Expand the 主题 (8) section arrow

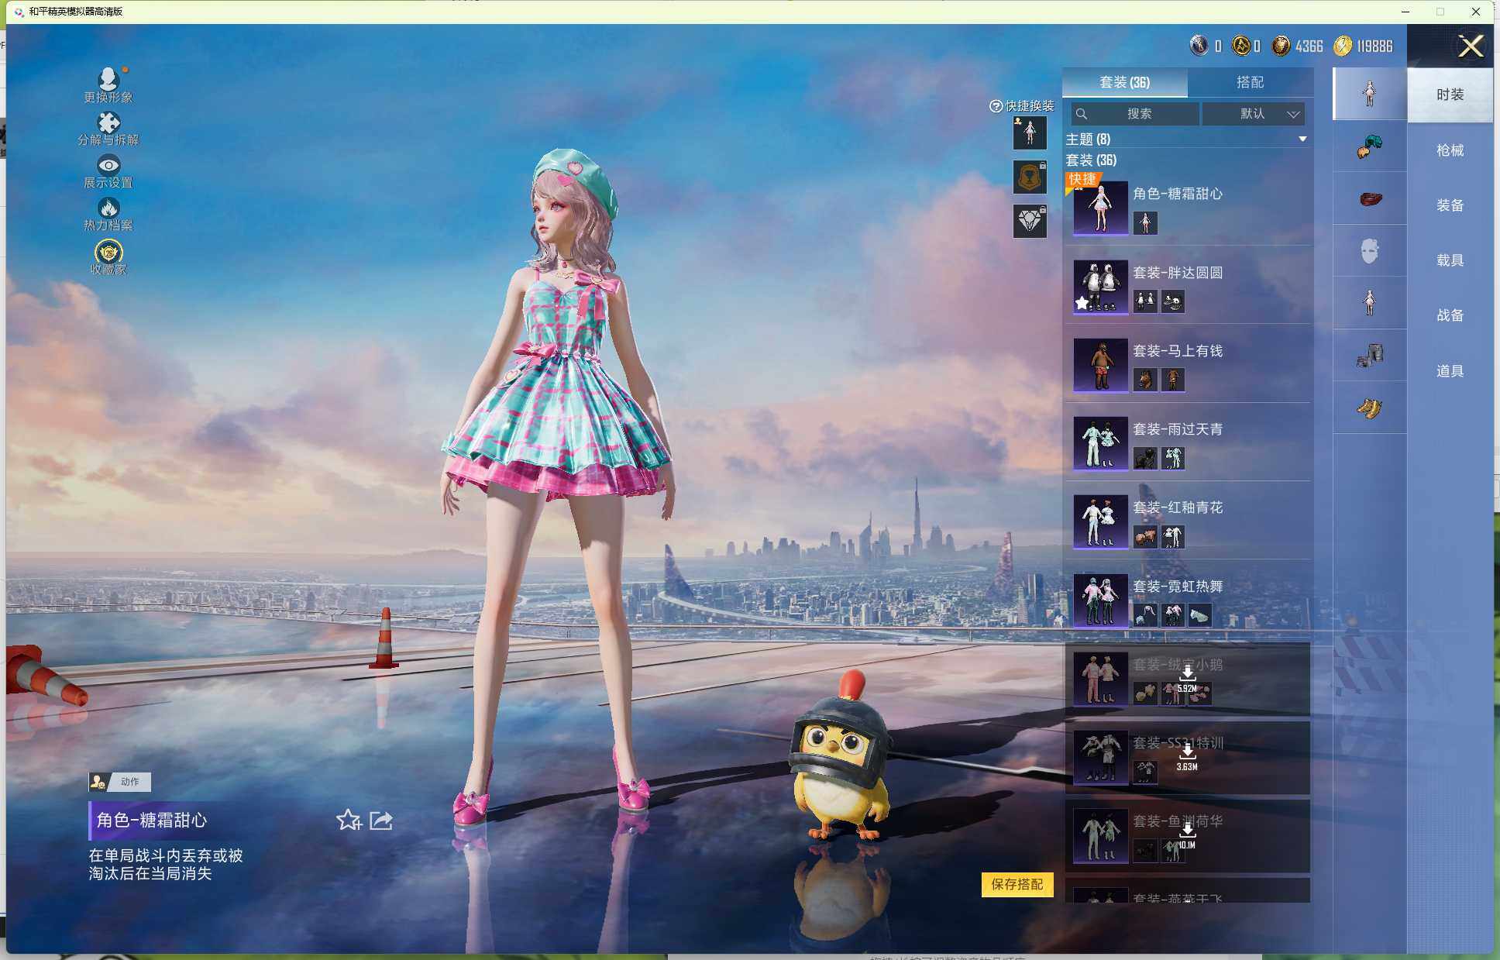[x=1302, y=139]
